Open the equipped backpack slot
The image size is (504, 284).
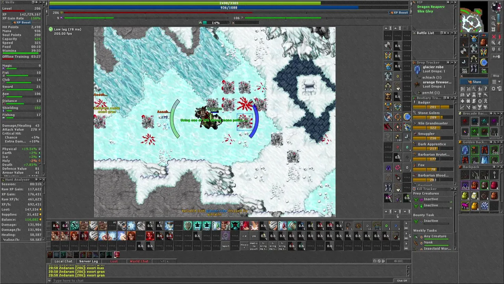click(484, 42)
